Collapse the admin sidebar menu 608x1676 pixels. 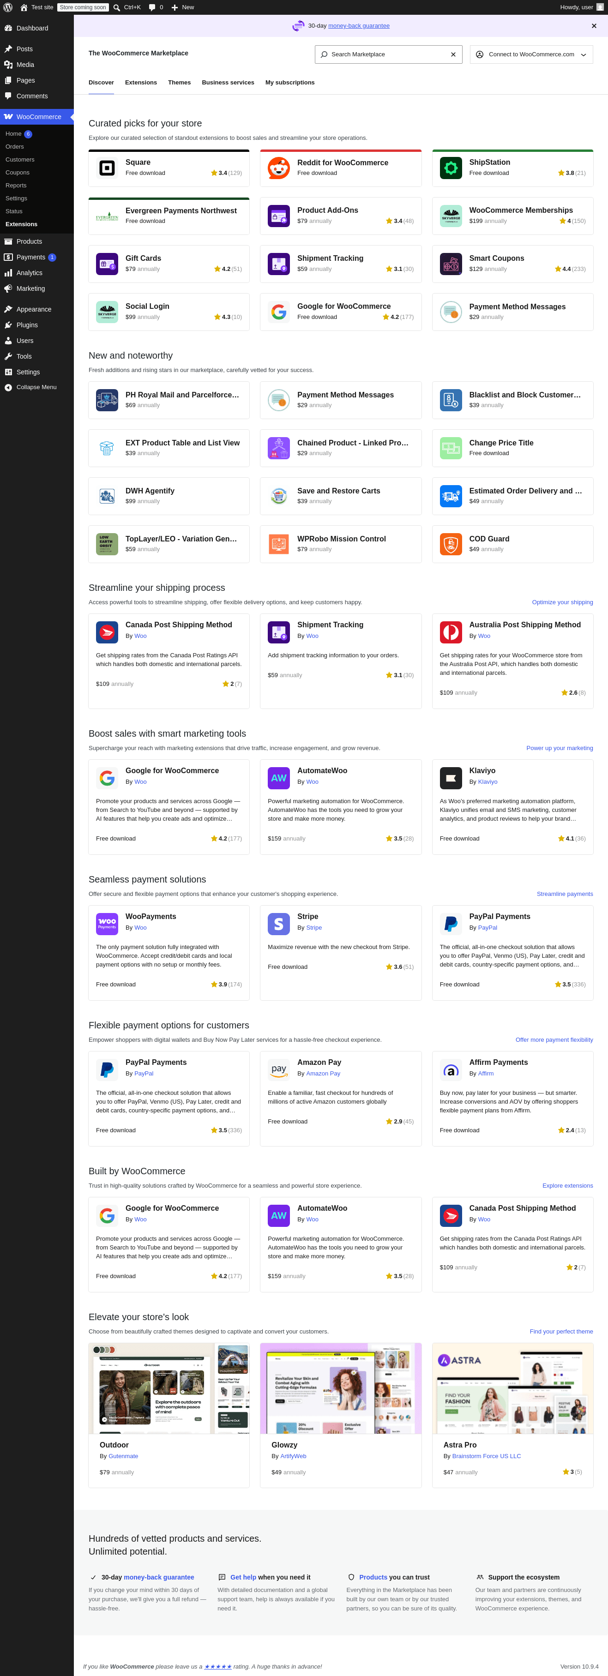(36, 387)
